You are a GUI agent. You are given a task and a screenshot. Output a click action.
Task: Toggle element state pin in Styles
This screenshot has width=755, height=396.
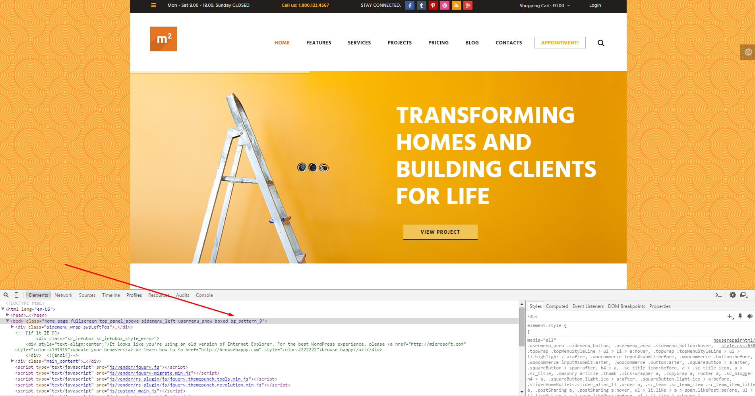click(x=740, y=316)
